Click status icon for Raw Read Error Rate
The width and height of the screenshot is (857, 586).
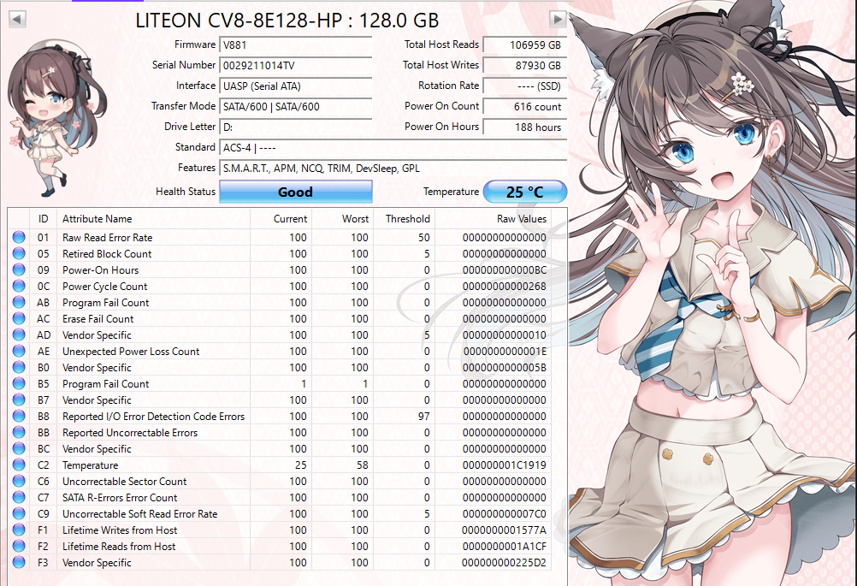[x=19, y=237]
